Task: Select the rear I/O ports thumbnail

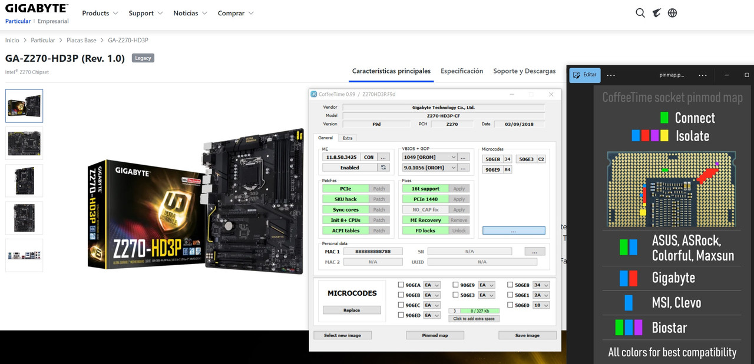Action: (24, 255)
